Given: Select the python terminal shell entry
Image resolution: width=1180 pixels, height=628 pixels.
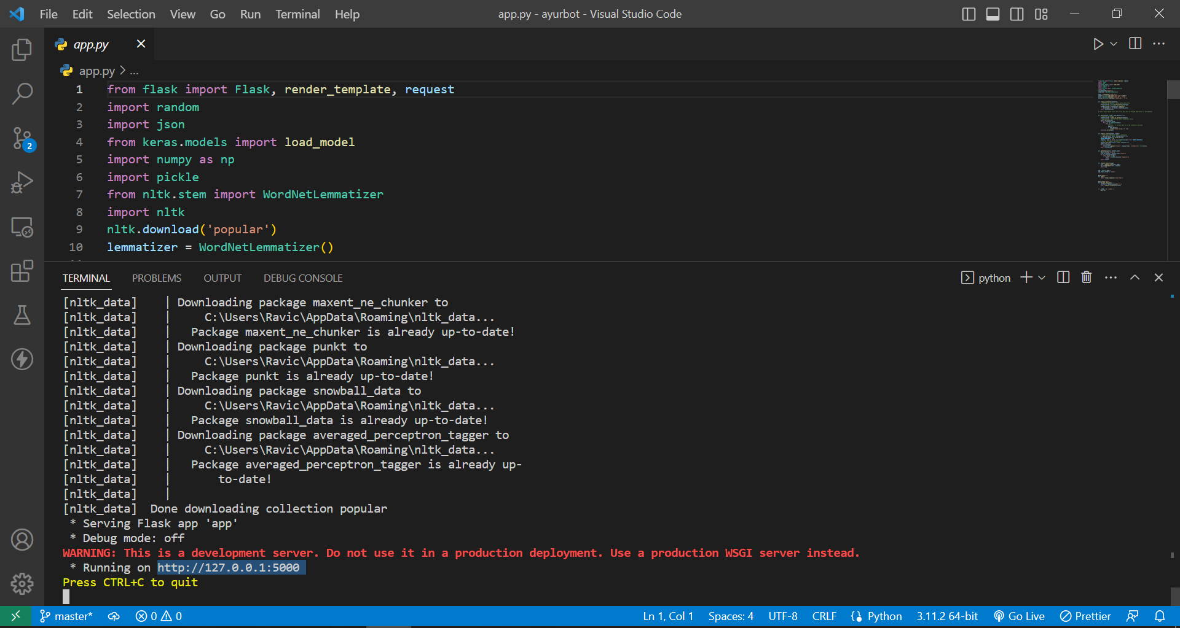Looking at the screenshot, I should (986, 278).
